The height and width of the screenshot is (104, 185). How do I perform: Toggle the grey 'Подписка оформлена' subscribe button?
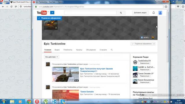coord(142,44)
